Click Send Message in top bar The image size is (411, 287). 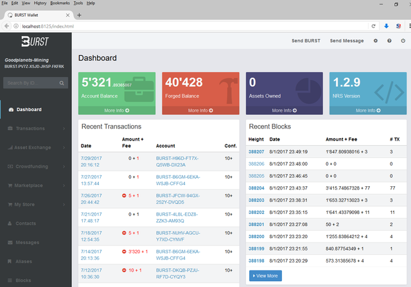tap(347, 40)
